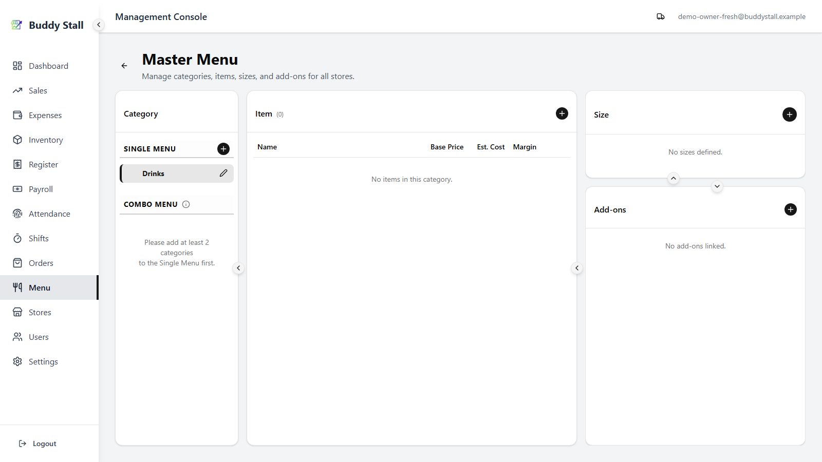The height and width of the screenshot is (462, 822).
Task: Select Payroll in sidebar
Action: 49,189
